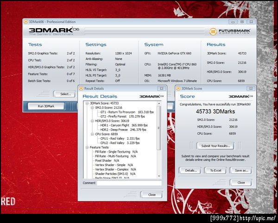Image resolution: width=278 pixels, height=223 pixels.
Task: Click the Save as... button
Action: pyautogui.click(x=241, y=170)
